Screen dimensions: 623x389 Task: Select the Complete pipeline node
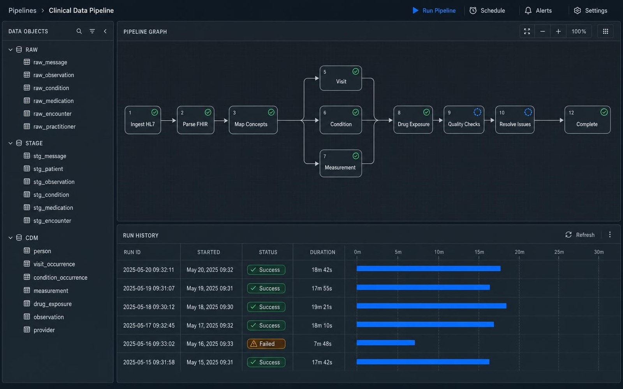588,120
